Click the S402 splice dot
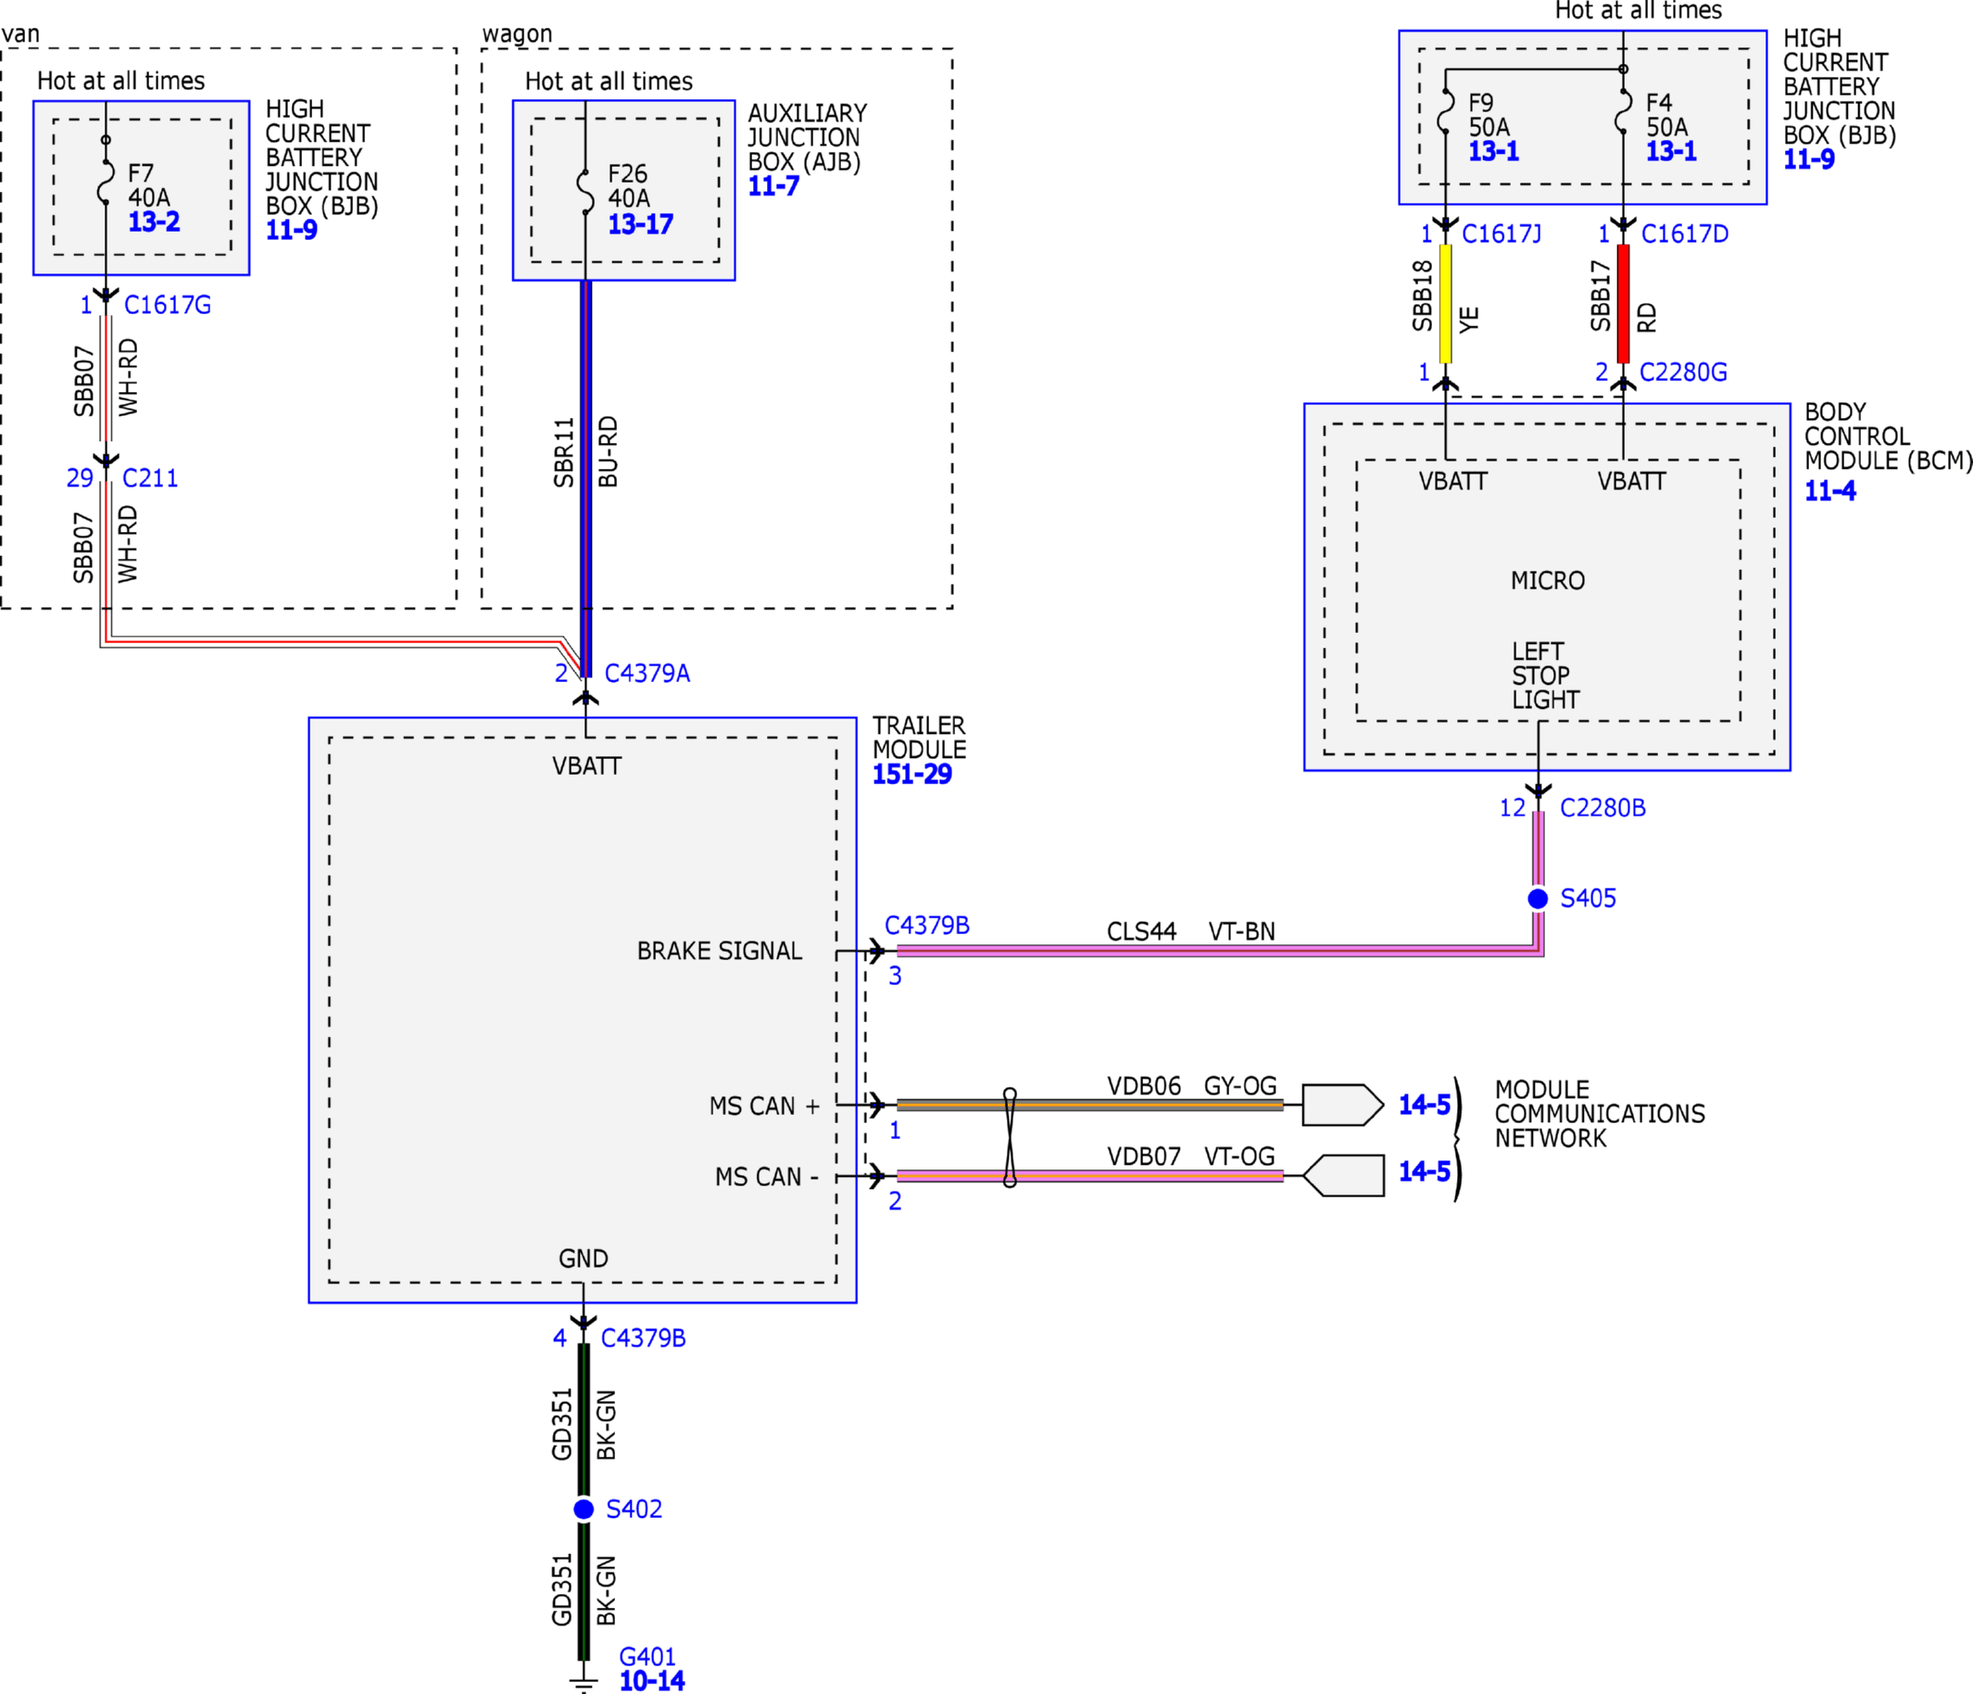This screenshot has height=1694, width=1973. point(584,1510)
